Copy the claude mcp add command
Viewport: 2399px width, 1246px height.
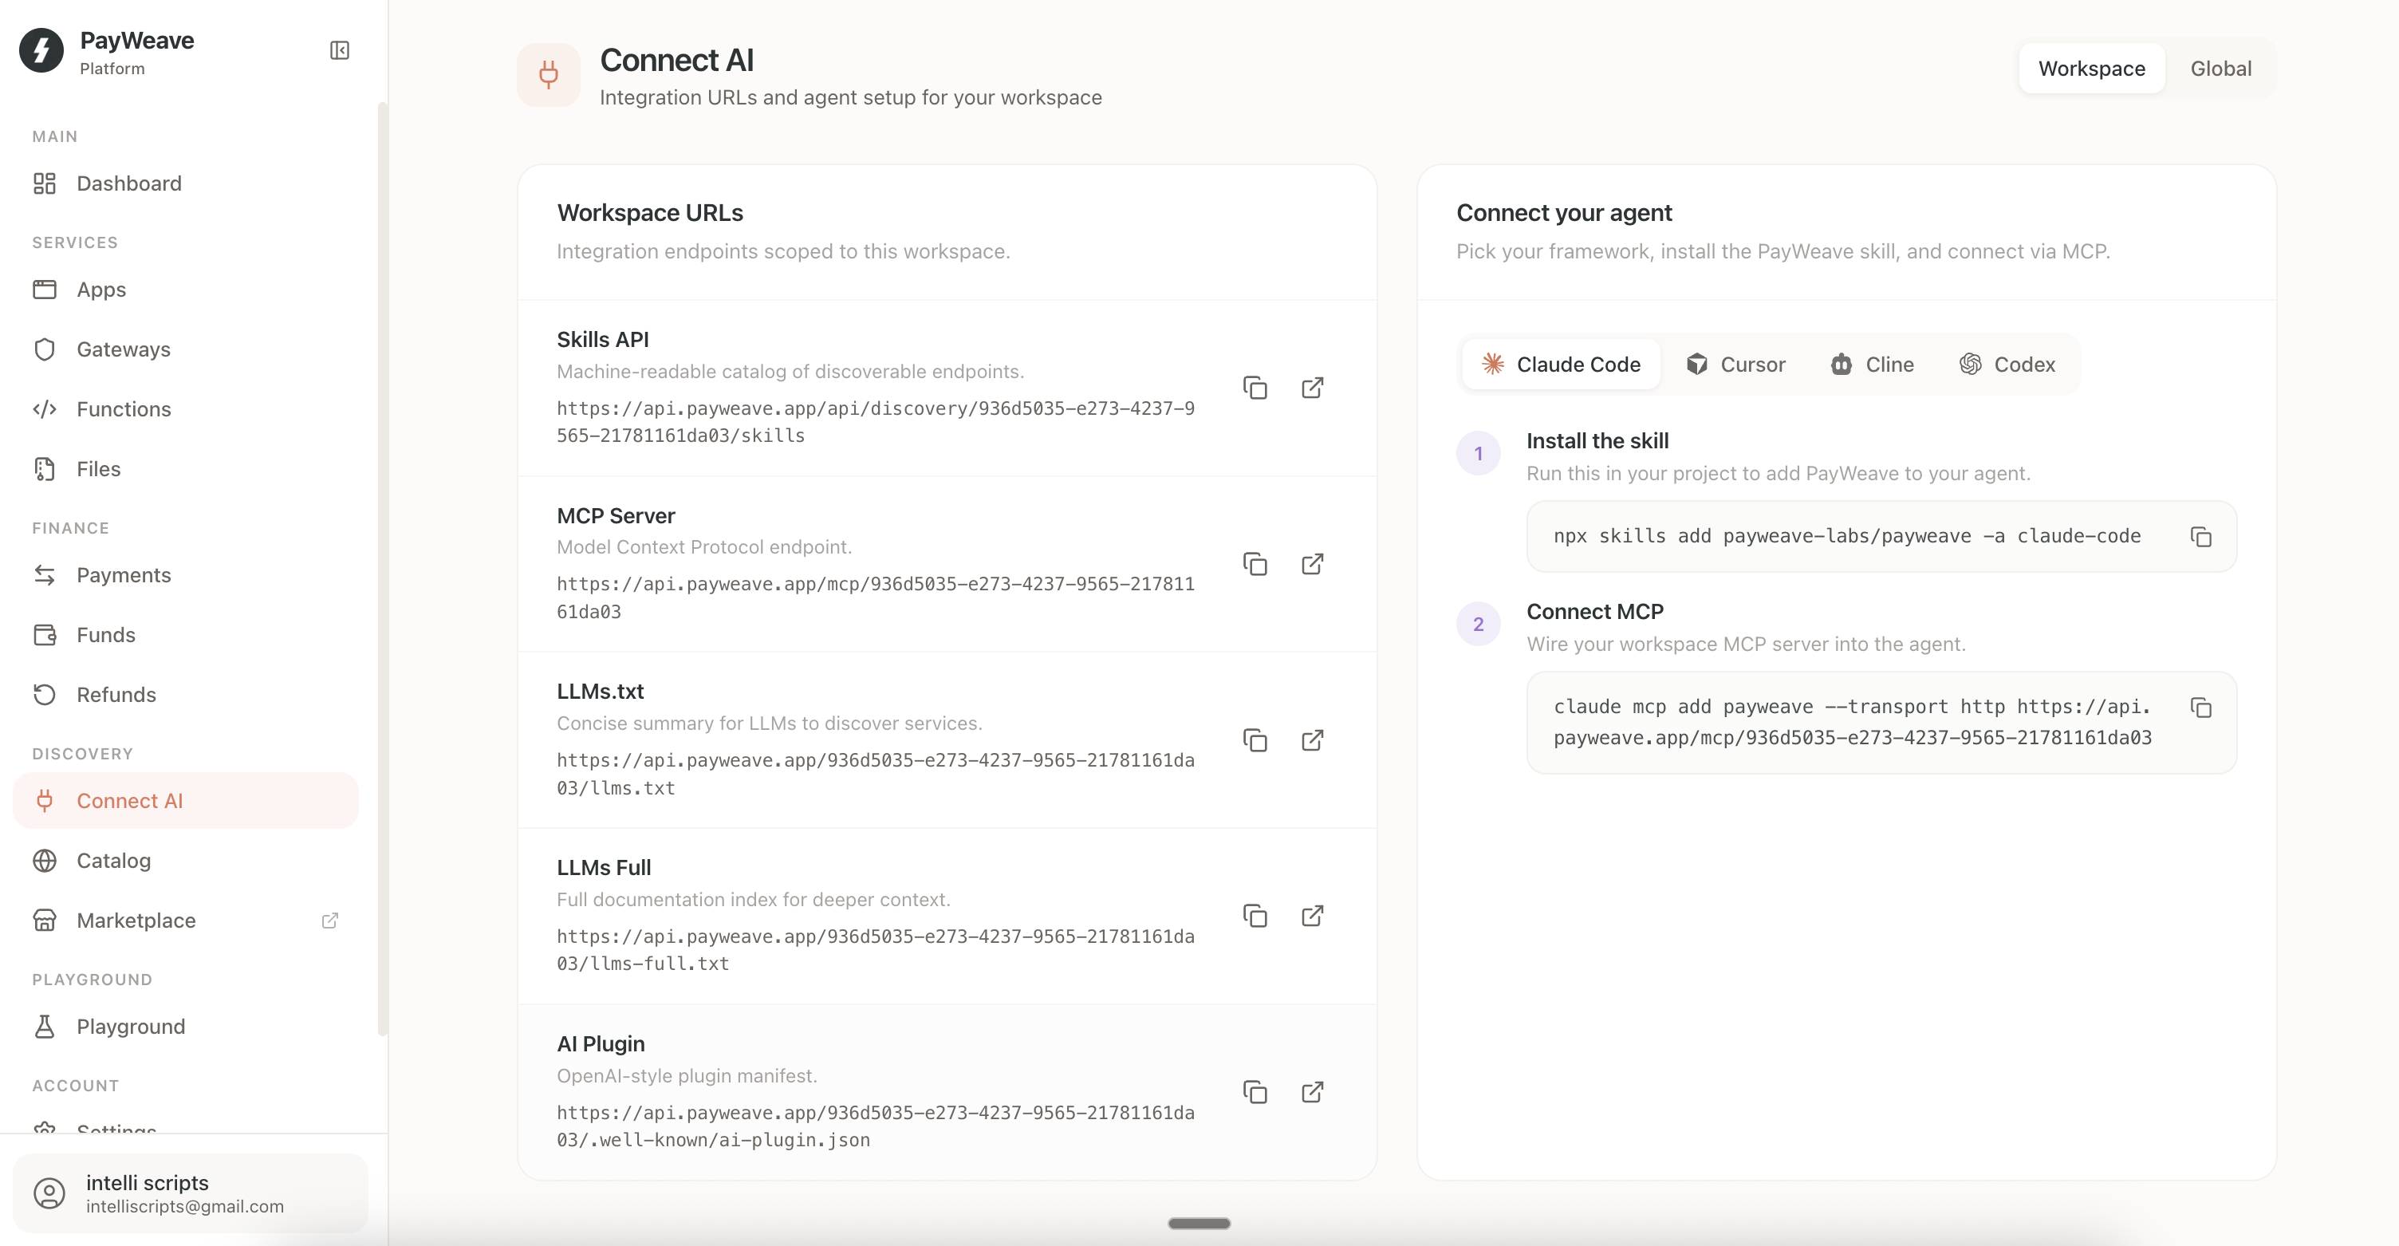click(2200, 708)
